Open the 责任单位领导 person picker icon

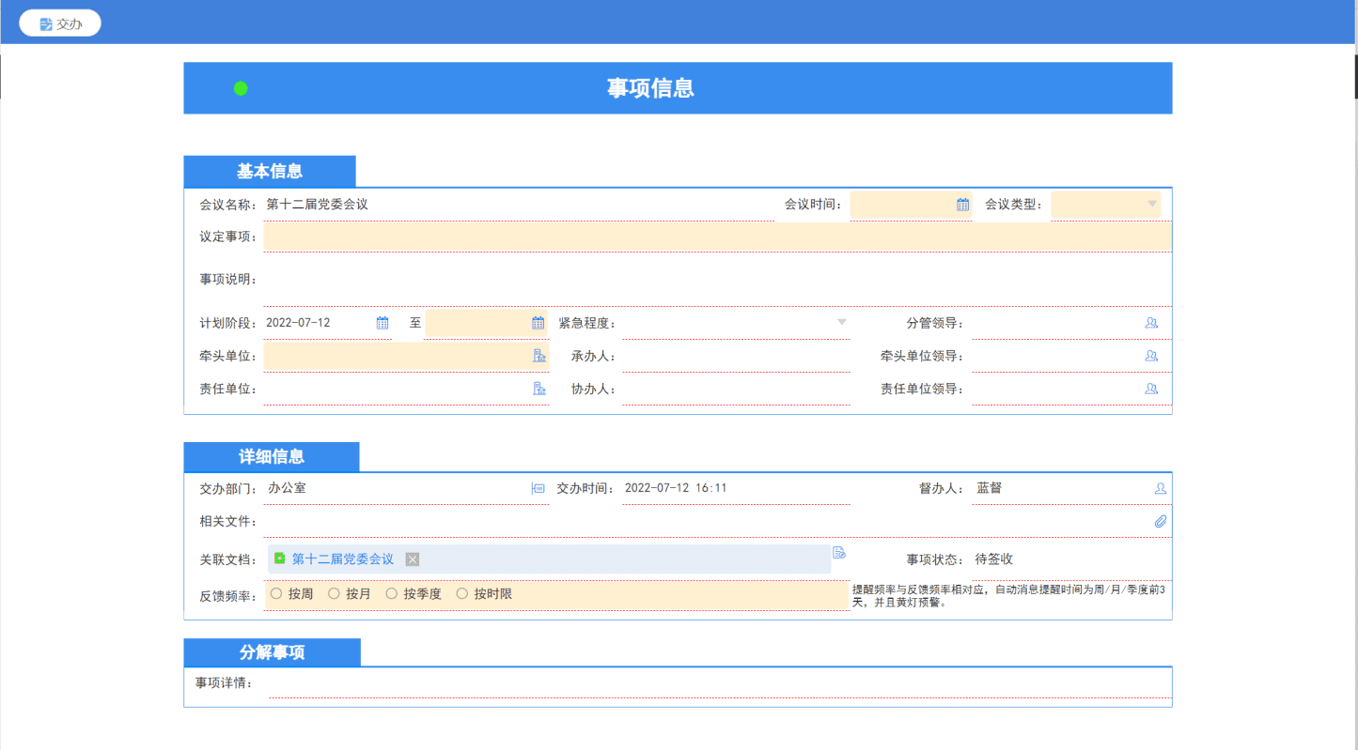[1151, 389]
